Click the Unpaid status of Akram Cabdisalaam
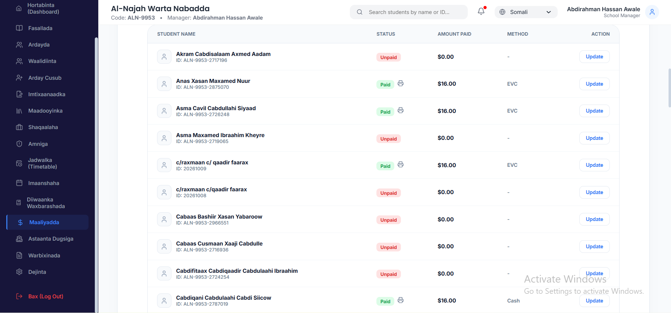The image size is (671, 313). (x=389, y=57)
